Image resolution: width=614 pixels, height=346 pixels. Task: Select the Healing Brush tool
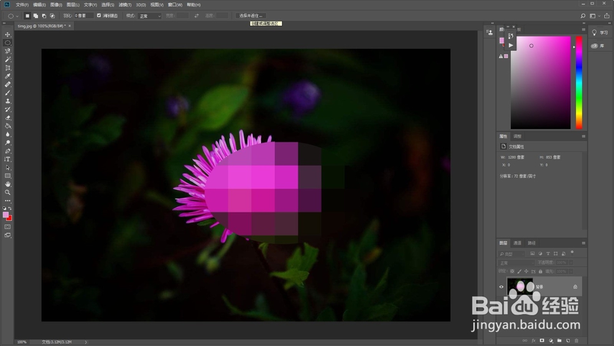pos(7,84)
